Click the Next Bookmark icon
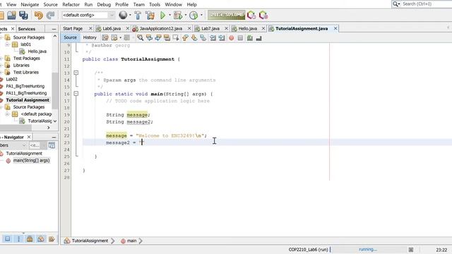Screen dimensions: 452x254 click(194, 38)
